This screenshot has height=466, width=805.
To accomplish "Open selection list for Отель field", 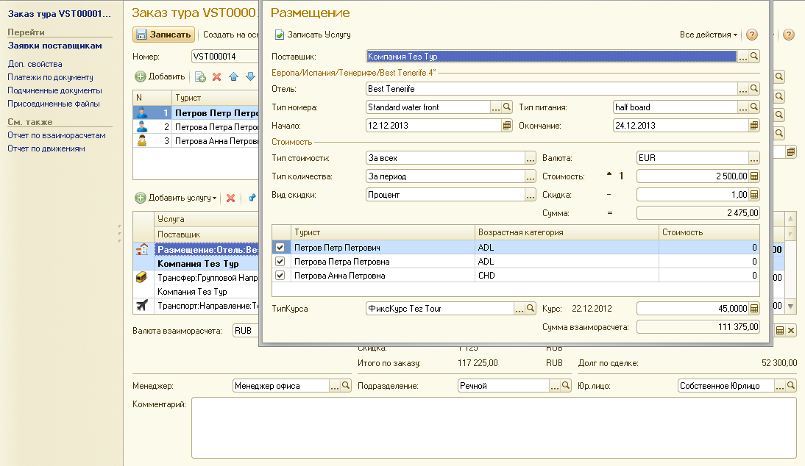I will click(x=743, y=89).
